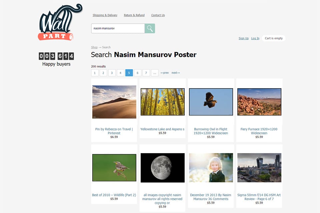
Task: Click the Sign Up link
Action: pyautogui.click(x=244, y=38)
